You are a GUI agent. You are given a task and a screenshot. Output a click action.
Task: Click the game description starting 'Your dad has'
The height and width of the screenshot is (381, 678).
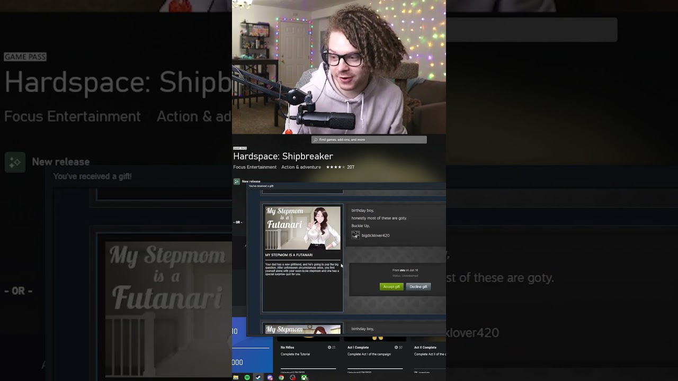[302, 269]
